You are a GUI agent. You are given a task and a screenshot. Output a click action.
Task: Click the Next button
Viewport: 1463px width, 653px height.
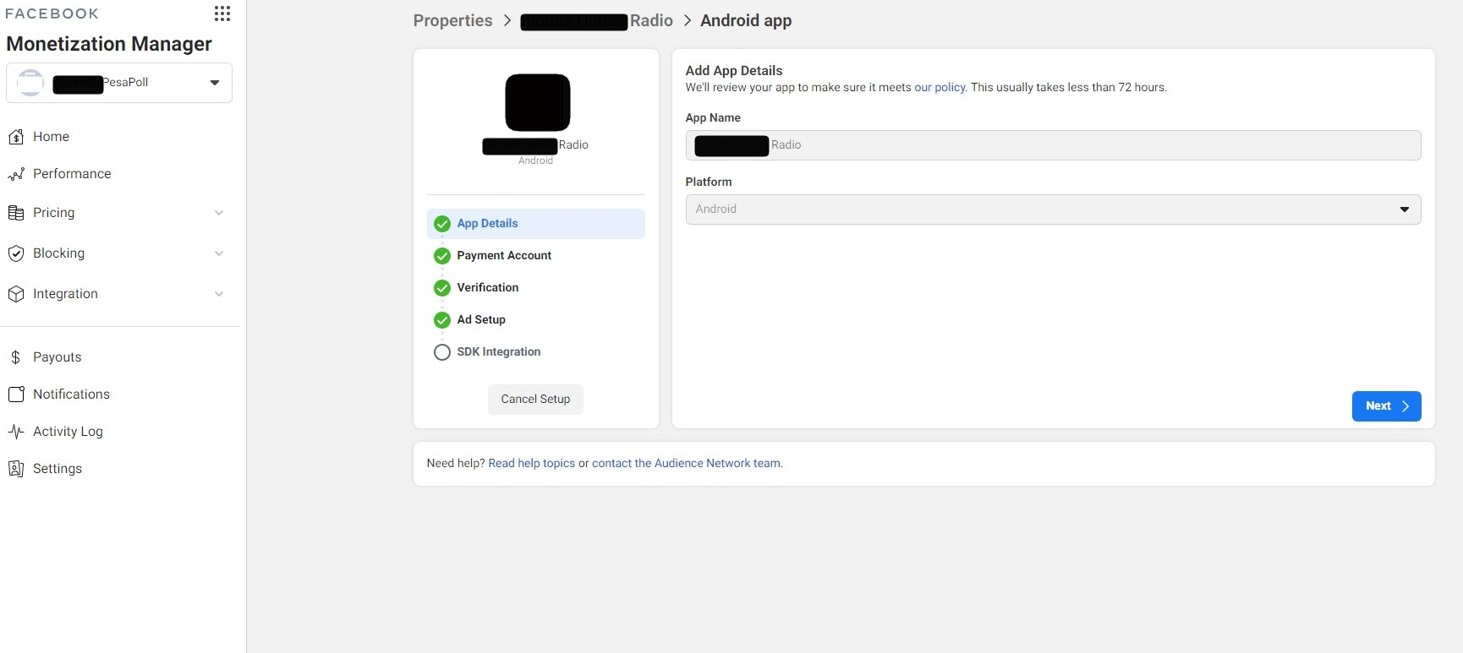coord(1387,406)
